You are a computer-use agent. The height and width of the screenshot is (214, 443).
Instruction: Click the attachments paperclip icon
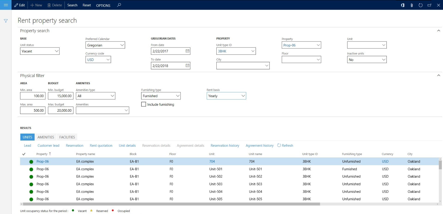click(412, 5)
